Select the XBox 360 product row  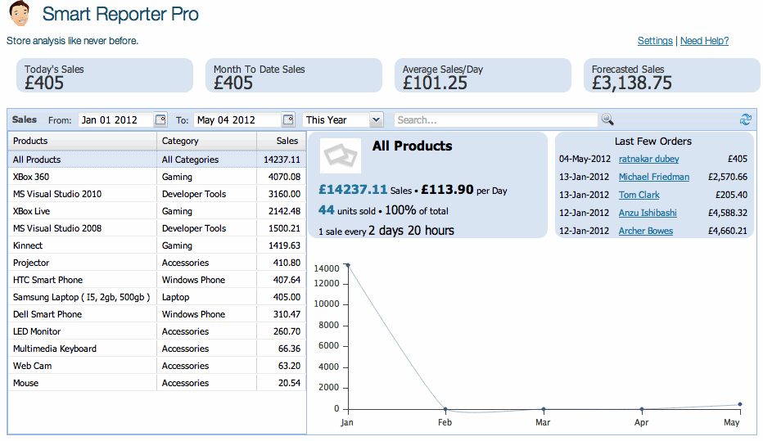82,177
